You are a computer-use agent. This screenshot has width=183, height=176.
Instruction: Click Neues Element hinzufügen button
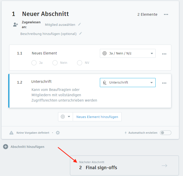point(97,117)
